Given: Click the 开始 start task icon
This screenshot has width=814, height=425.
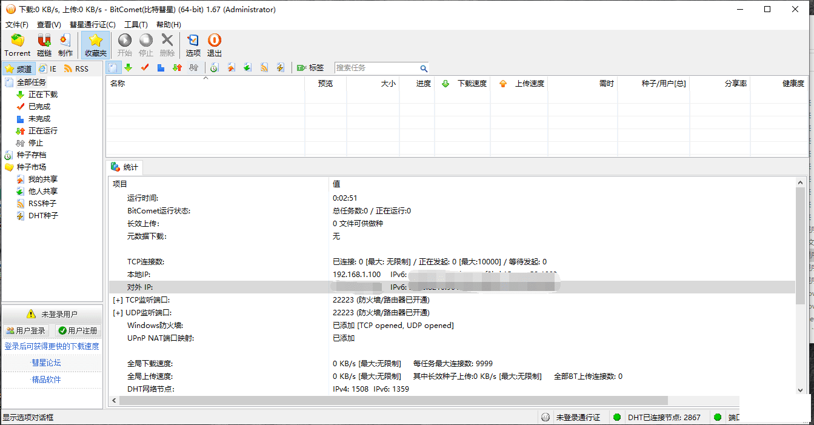Looking at the screenshot, I should click(125, 45).
